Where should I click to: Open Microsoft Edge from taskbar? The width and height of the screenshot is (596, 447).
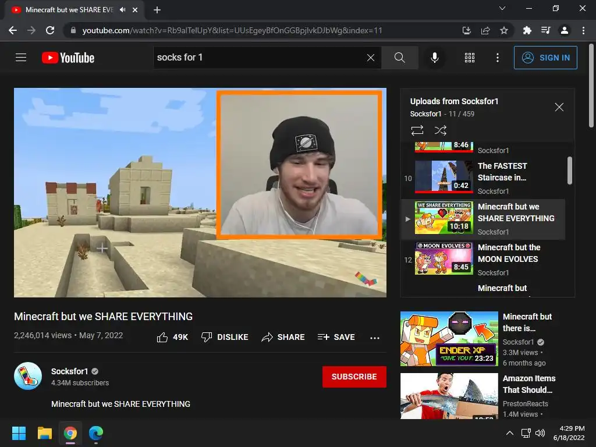pos(96,433)
